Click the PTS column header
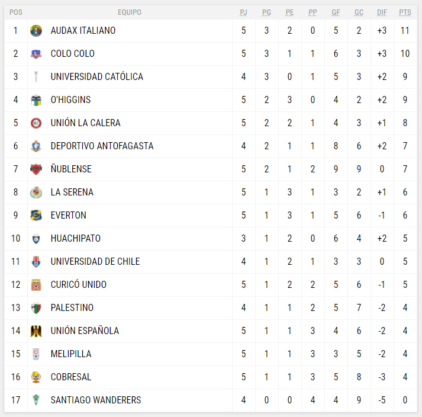Image resolution: width=422 pixels, height=417 pixels. 405,12
